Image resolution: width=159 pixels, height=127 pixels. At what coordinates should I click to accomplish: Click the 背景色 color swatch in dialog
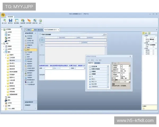click(x=122, y=65)
